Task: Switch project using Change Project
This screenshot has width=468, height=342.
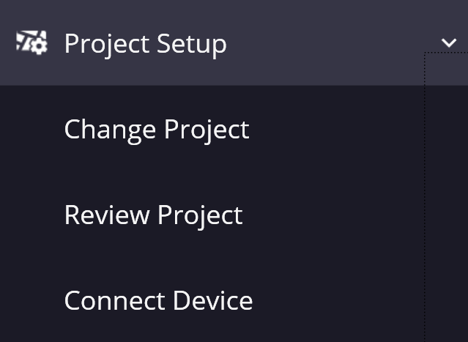Action: point(157,130)
